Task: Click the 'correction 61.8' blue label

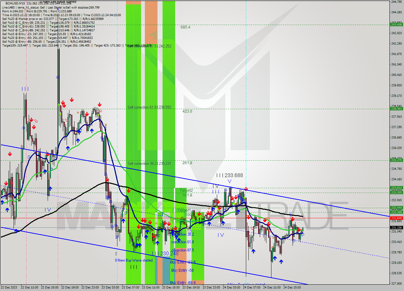Action: (183, 242)
